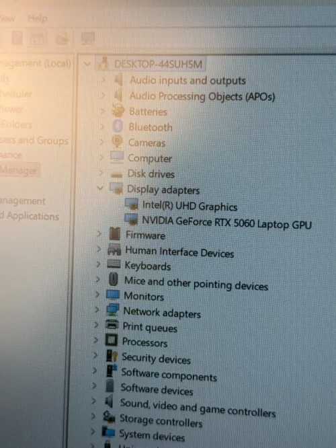
Task: Select the Audio Processing Objects (APOs) label
Action: click(202, 96)
